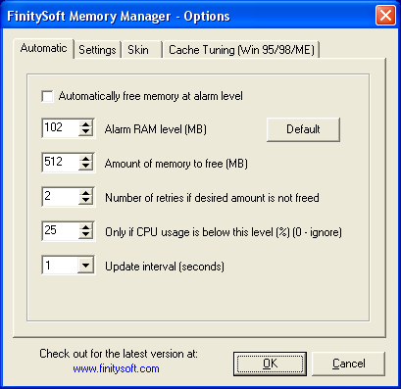The height and width of the screenshot is (389, 401).
Task: Enable Automatically free memory at alarm level
Action: click(x=48, y=96)
